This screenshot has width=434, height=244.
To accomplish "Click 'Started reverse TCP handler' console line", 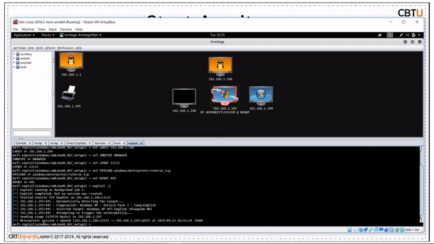I will (x=61, y=198).
